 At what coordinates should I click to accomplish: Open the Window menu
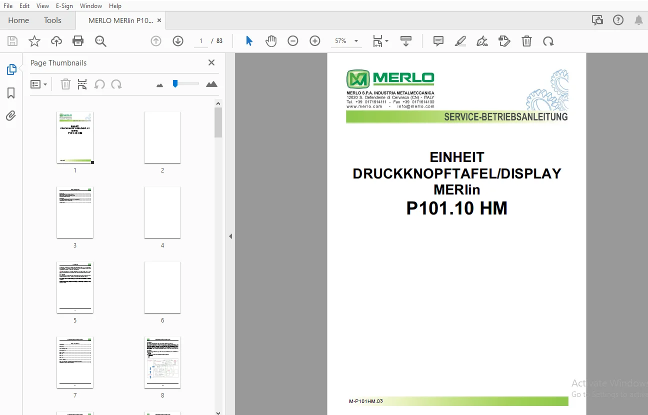click(x=91, y=6)
